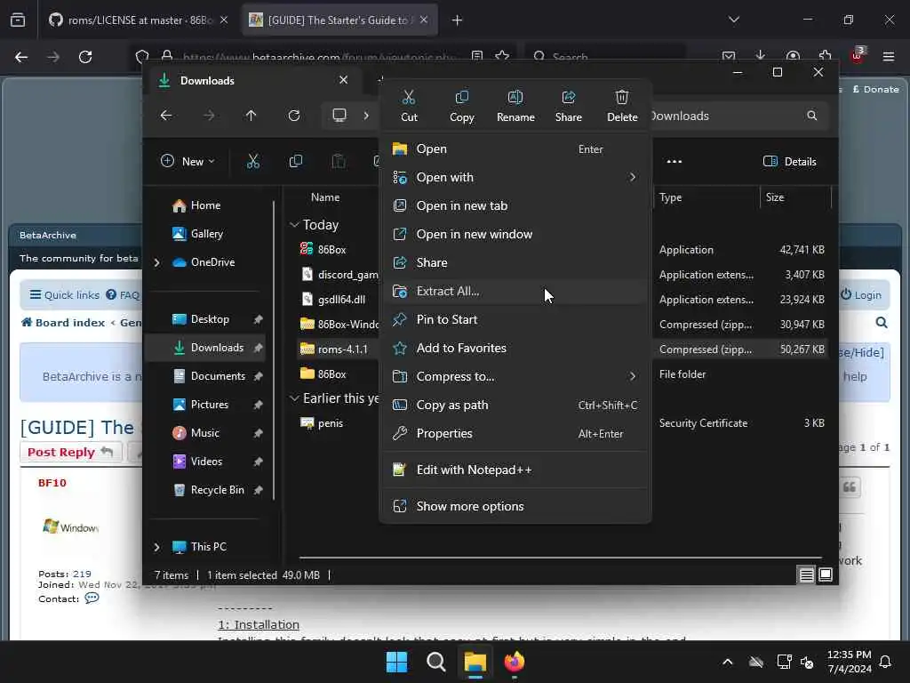Open See more ellipsis in Explorer toolbar
Image resolution: width=910 pixels, height=683 pixels.
click(x=675, y=162)
